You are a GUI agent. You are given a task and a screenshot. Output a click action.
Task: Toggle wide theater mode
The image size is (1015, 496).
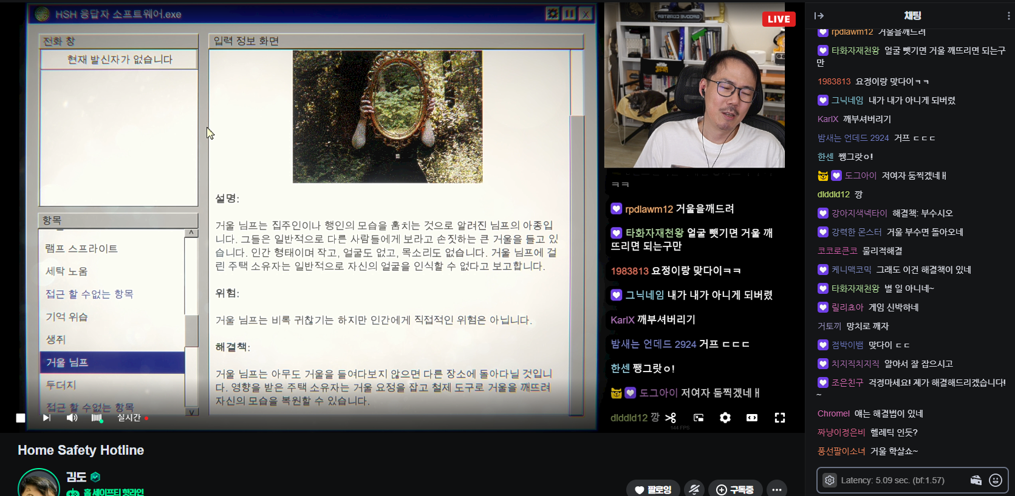pos(752,418)
